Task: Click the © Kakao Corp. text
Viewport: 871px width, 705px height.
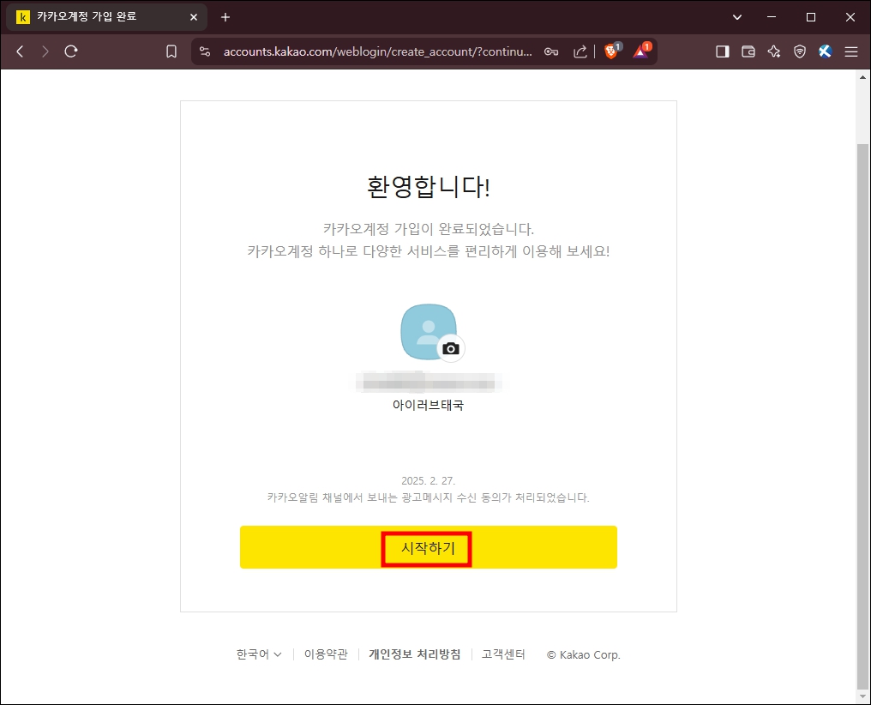Action: 583,654
